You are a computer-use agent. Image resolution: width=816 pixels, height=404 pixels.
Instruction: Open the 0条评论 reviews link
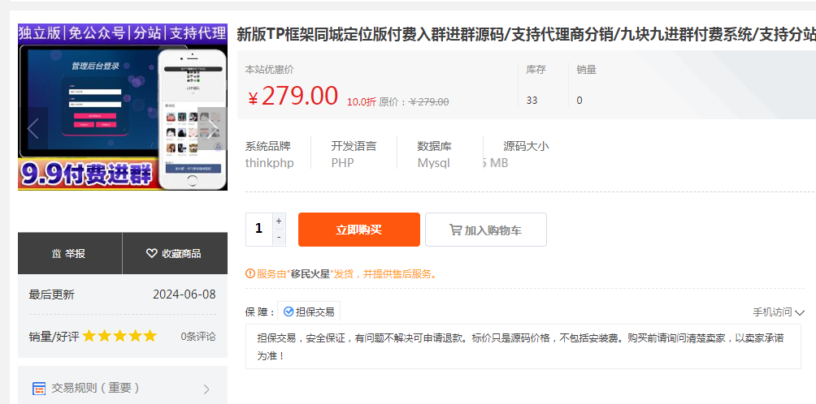198,336
